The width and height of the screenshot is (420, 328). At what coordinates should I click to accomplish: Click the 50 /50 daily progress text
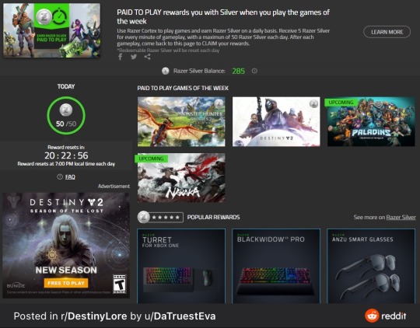coord(66,124)
